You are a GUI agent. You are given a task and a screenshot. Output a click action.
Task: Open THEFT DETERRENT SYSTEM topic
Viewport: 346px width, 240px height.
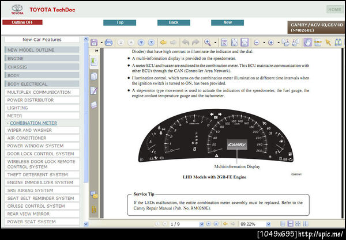[42, 174]
